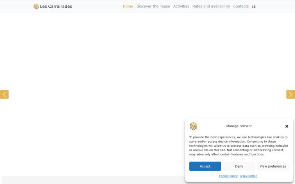Open Rates and availability menu item
The image size is (295, 184).
(211, 7)
